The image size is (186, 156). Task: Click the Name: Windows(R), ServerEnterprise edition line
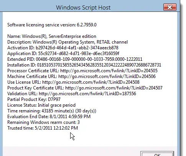tap(52, 36)
